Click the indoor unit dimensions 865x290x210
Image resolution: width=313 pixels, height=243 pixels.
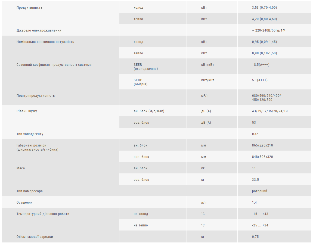262,145
